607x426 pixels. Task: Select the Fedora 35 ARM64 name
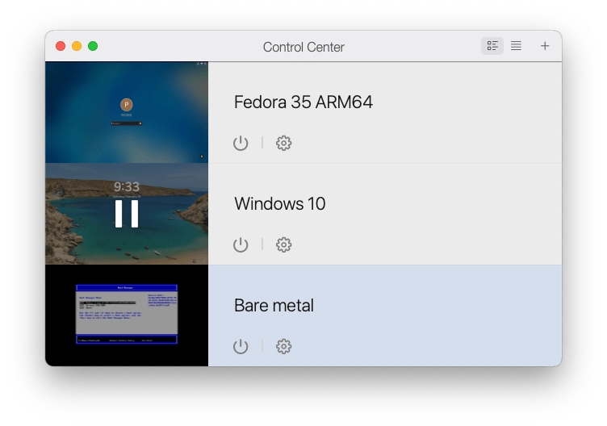pos(303,102)
